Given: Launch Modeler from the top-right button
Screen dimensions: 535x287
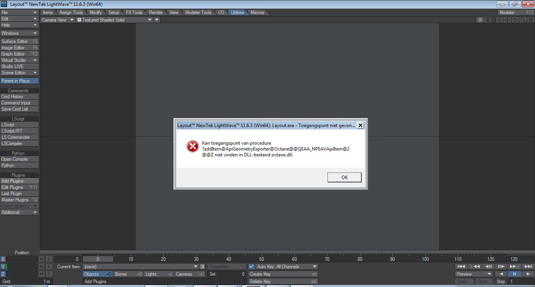Looking at the screenshot, I should (516, 13).
